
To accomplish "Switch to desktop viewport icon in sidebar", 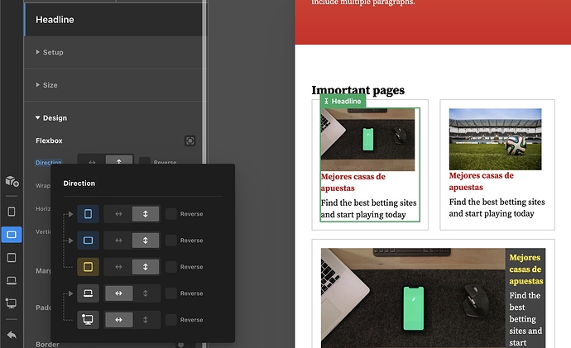I will coord(12,303).
